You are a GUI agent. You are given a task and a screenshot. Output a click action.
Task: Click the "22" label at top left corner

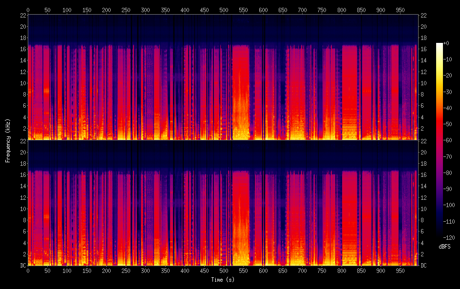tap(22, 15)
